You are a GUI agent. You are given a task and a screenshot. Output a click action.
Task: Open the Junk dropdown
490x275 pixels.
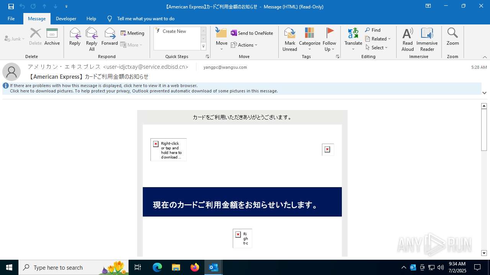(x=15, y=39)
